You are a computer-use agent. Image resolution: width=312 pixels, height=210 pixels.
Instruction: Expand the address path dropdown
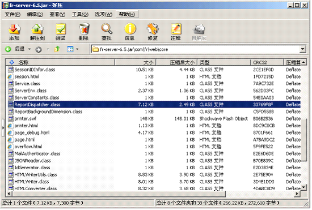click(x=303, y=49)
